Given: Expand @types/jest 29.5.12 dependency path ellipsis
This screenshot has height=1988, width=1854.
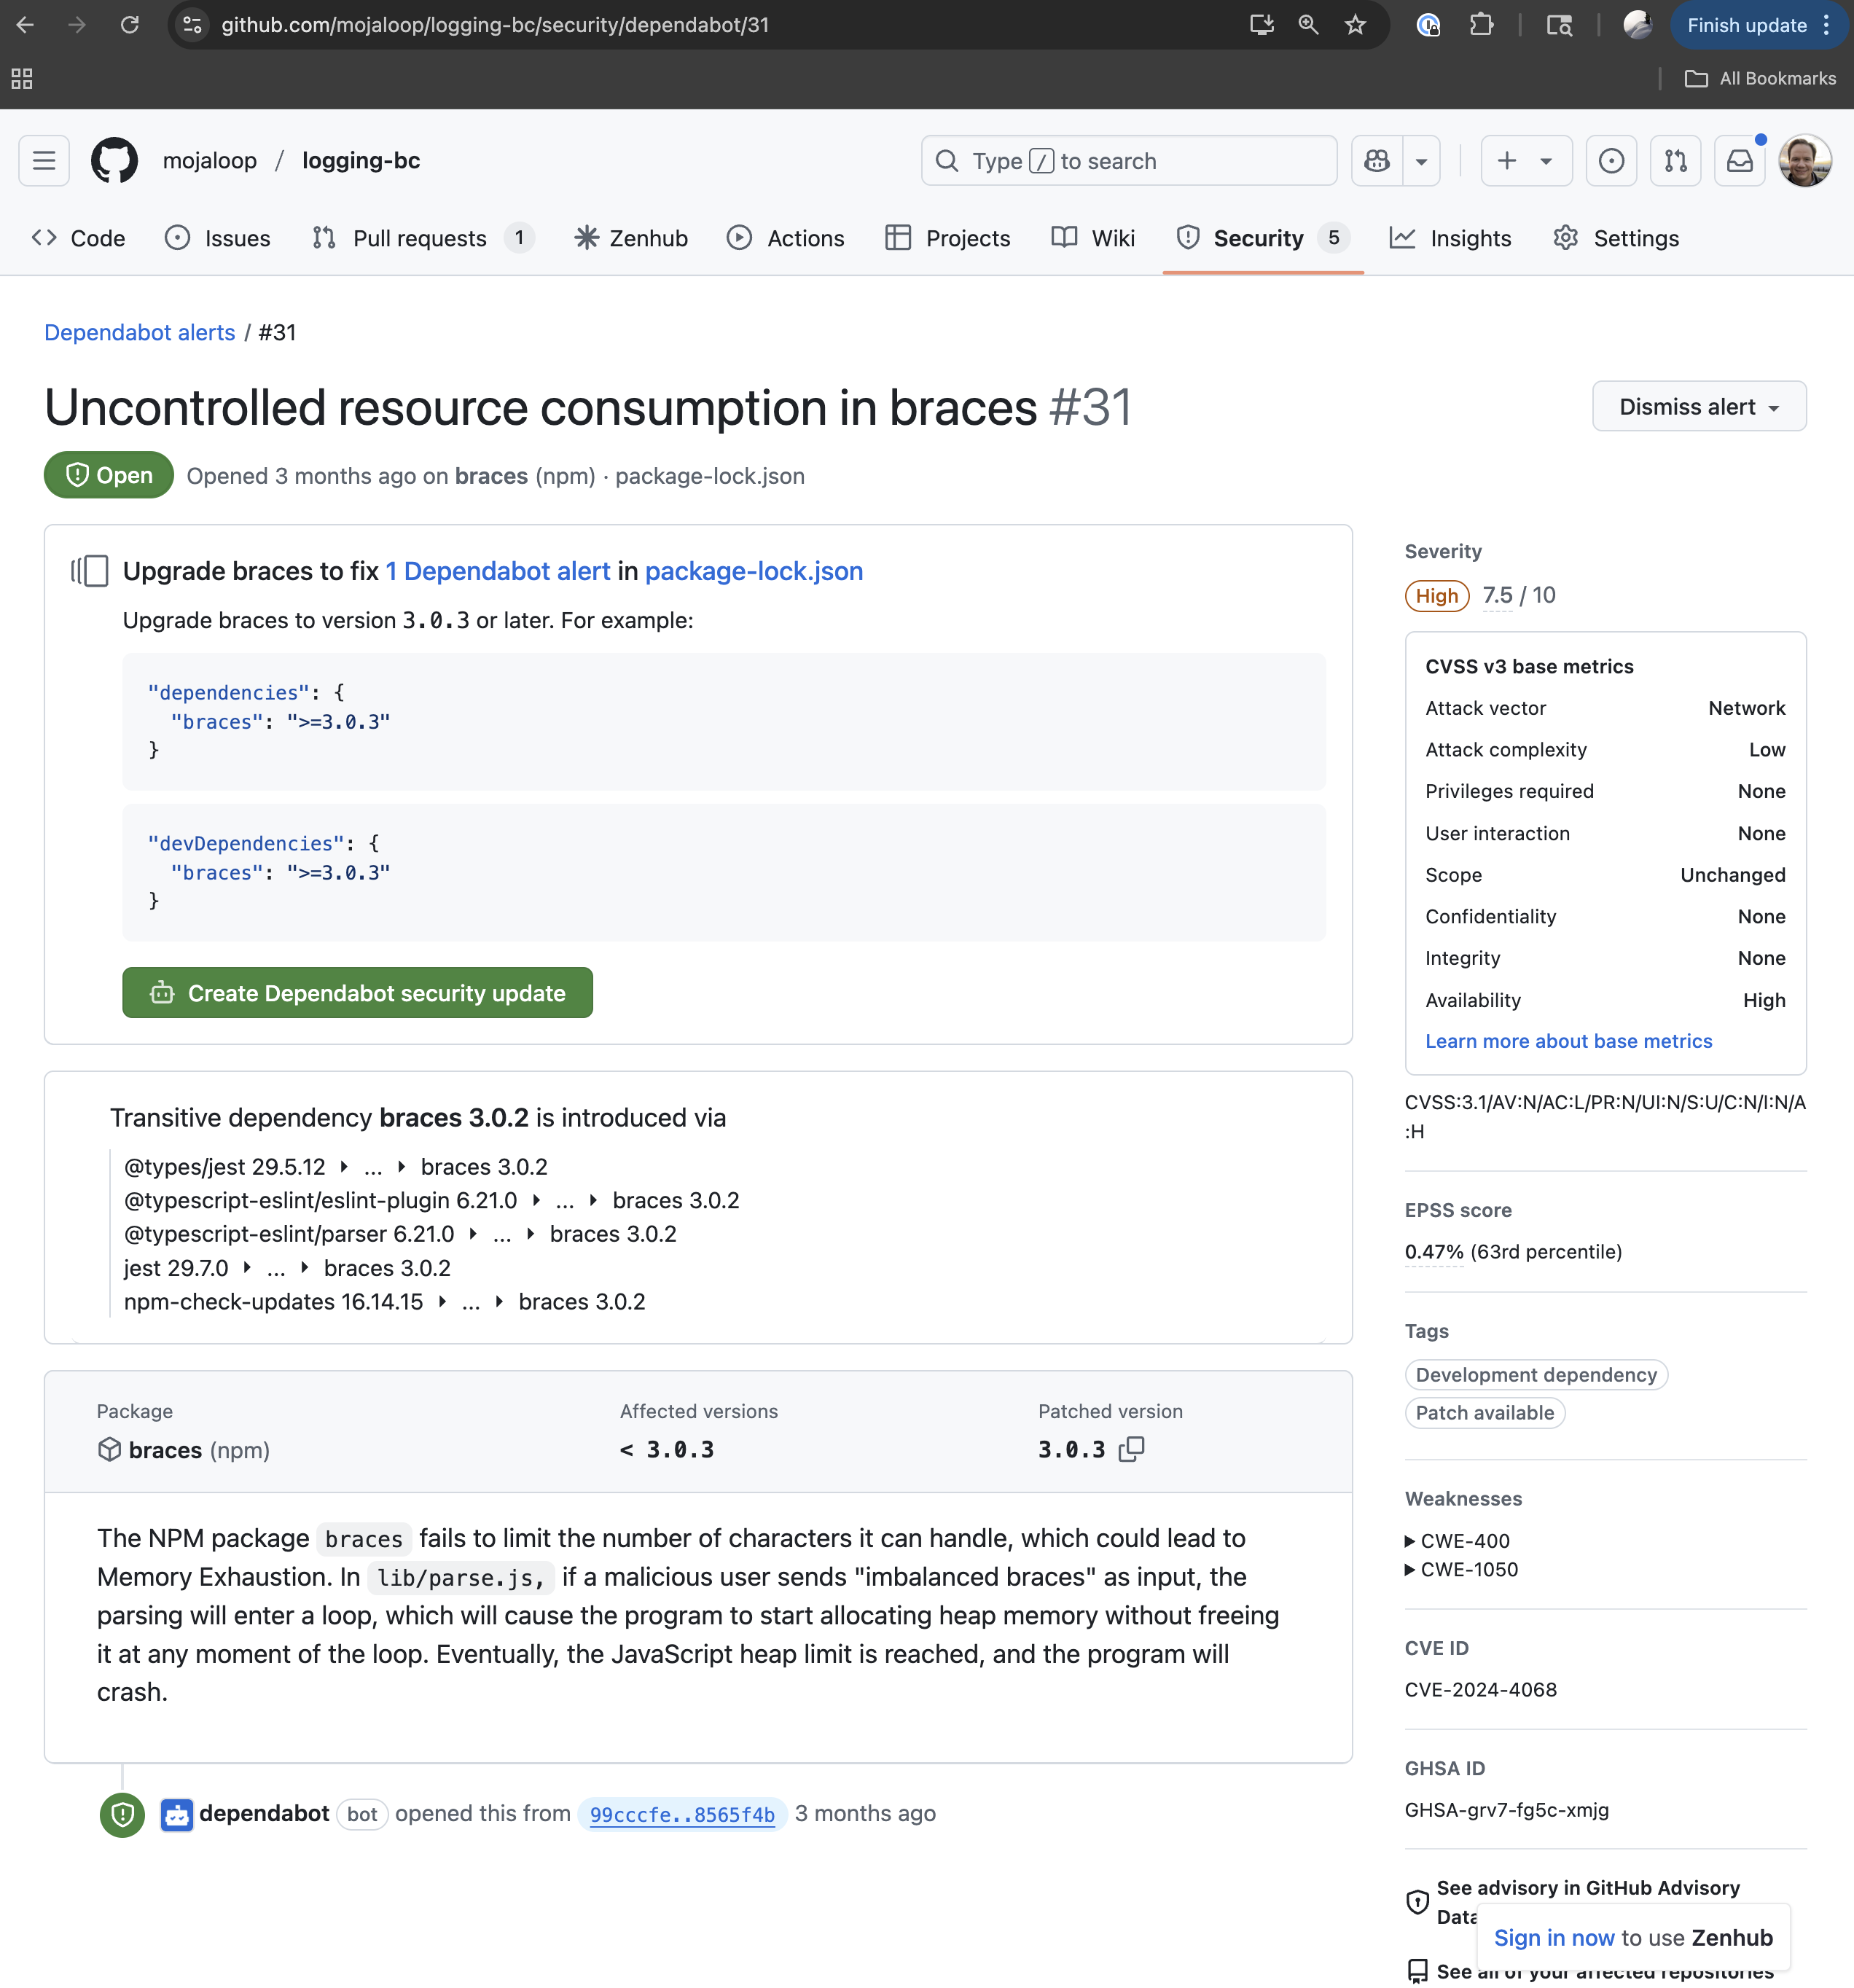Looking at the screenshot, I should (373, 1167).
